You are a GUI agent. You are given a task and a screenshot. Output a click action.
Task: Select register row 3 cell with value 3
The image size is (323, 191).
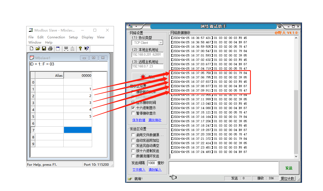pyautogui.click(x=78, y=102)
